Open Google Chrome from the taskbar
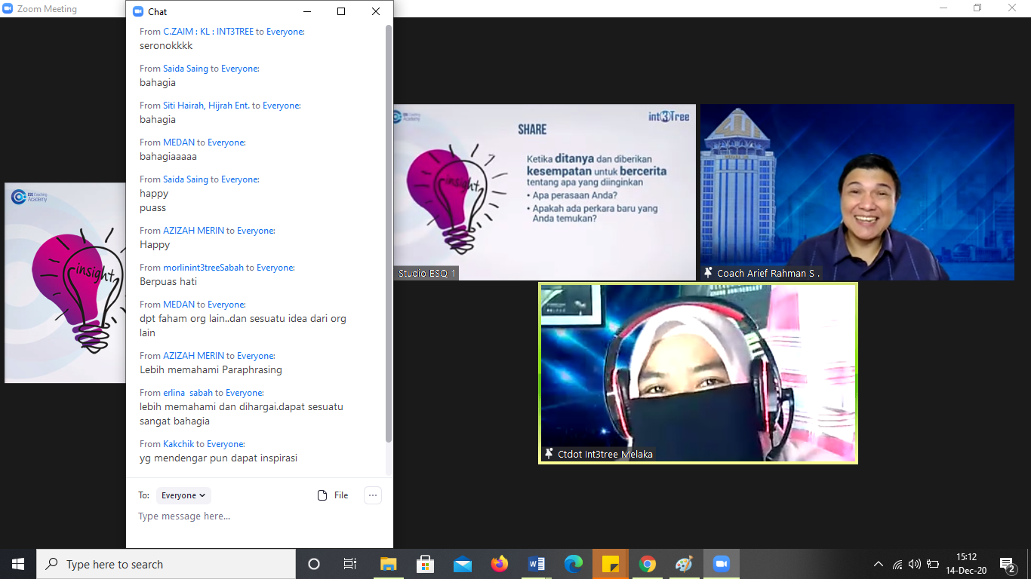 [x=647, y=564]
